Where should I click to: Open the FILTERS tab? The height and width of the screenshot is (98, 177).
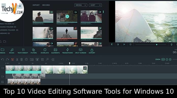pos(34,51)
